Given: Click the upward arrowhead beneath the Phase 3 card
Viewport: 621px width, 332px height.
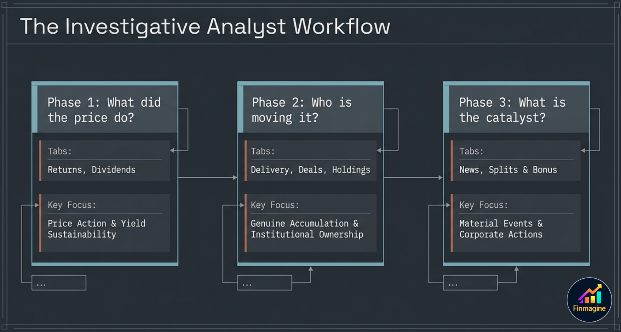Looking at the screenshot, I should [516, 269].
